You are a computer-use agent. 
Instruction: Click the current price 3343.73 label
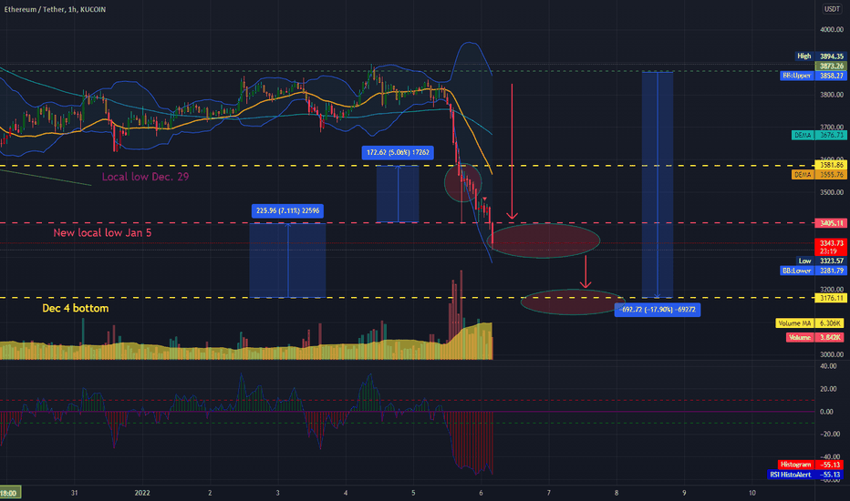[x=831, y=247]
